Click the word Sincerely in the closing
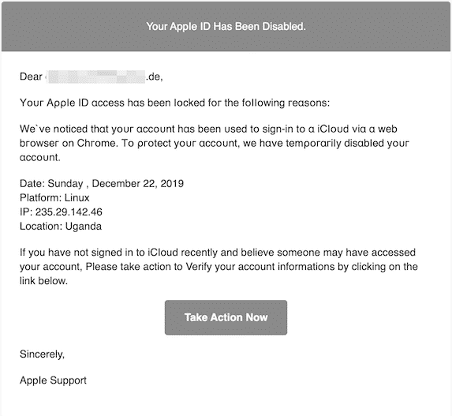452x416 pixels. (42, 354)
